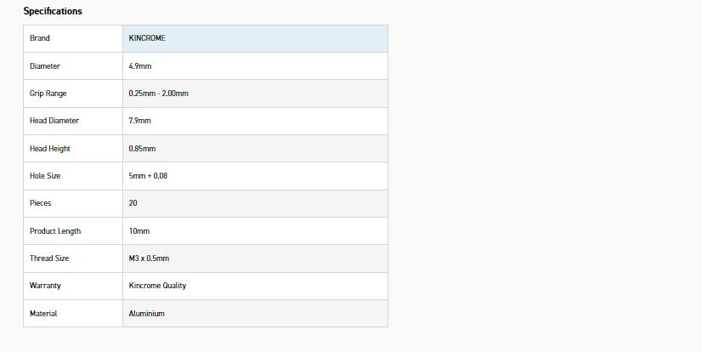This screenshot has height=352, width=702.
Task: Click the Head Diameter label
Action: click(54, 121)
